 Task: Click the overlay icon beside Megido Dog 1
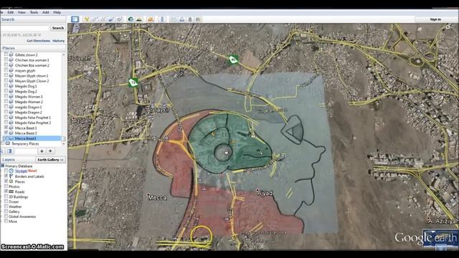pos(11,86)
